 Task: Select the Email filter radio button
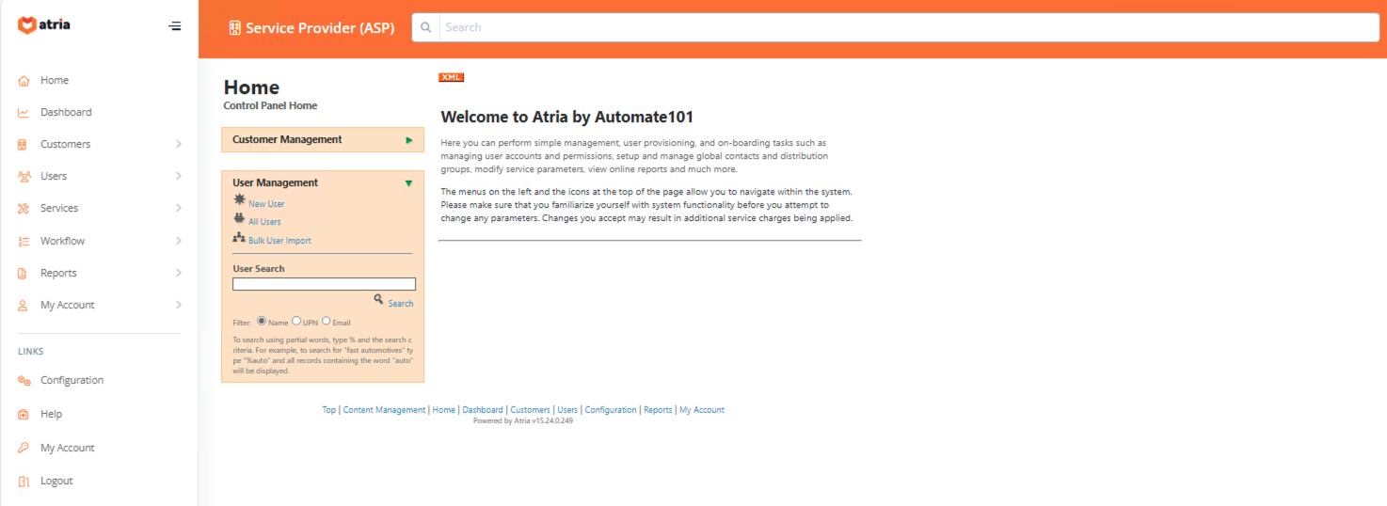(326, 322)
